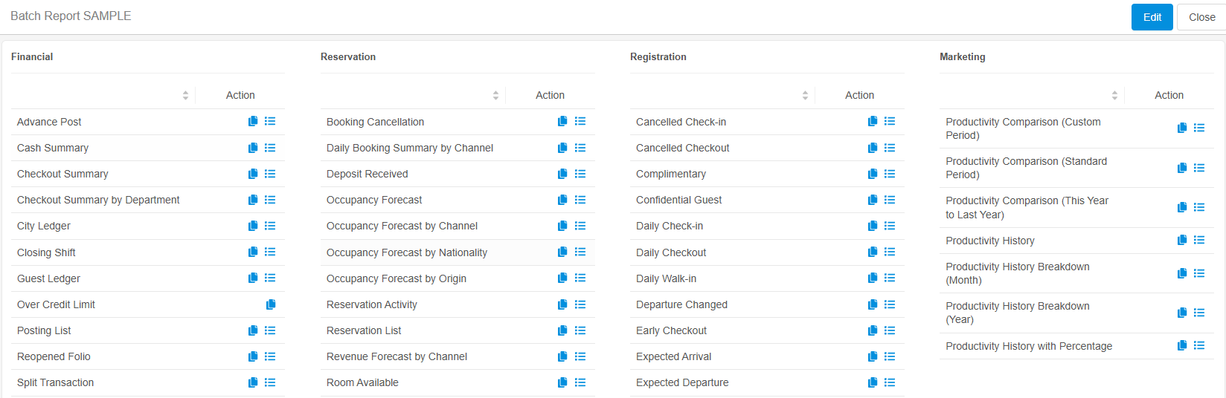The height and width of the screenshot is (398, 1226).
Task: Click the copy icon for Advance Post
Action: (x=253, y=121)
